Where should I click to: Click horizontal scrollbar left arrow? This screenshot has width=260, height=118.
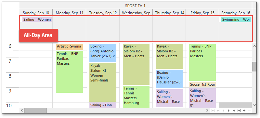tap(22, 111)
